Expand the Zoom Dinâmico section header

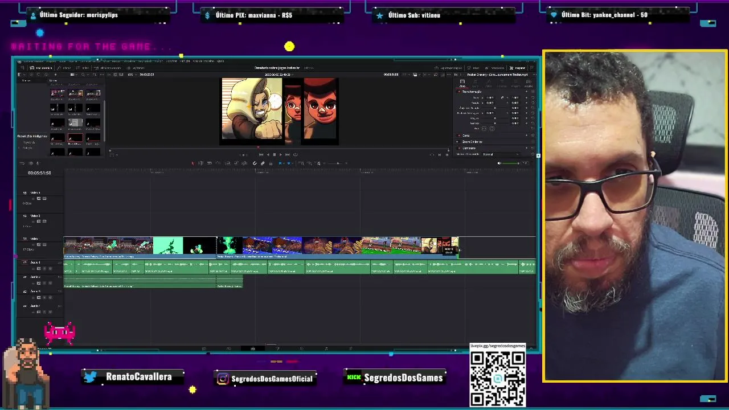point(472,142)
